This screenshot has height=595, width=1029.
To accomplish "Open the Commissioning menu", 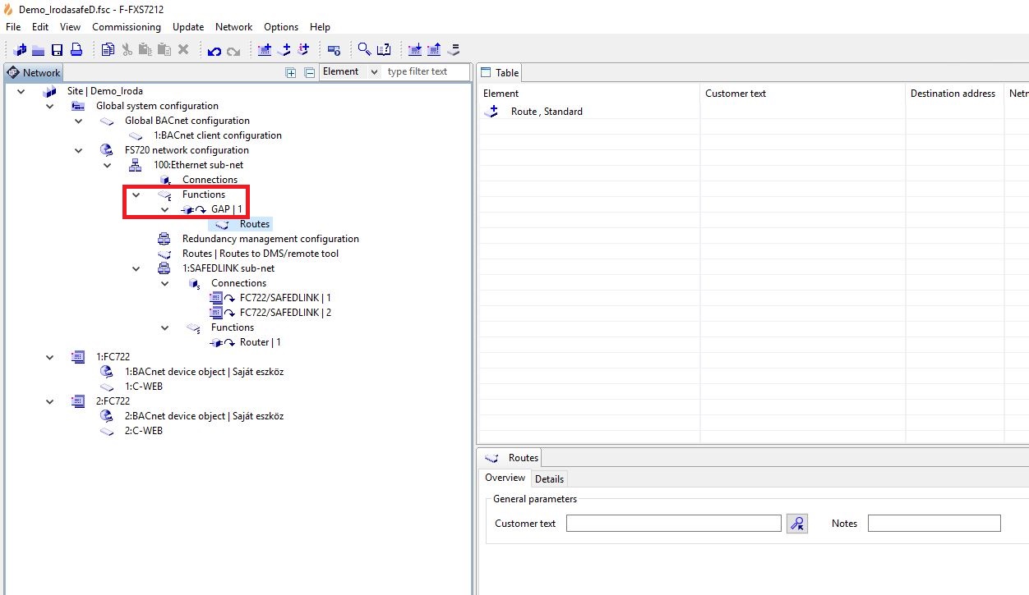I will (127, 27).
